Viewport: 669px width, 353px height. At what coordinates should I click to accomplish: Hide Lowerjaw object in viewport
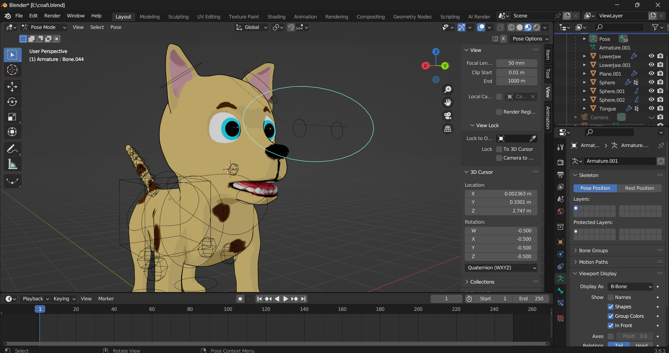pos(651,56)
